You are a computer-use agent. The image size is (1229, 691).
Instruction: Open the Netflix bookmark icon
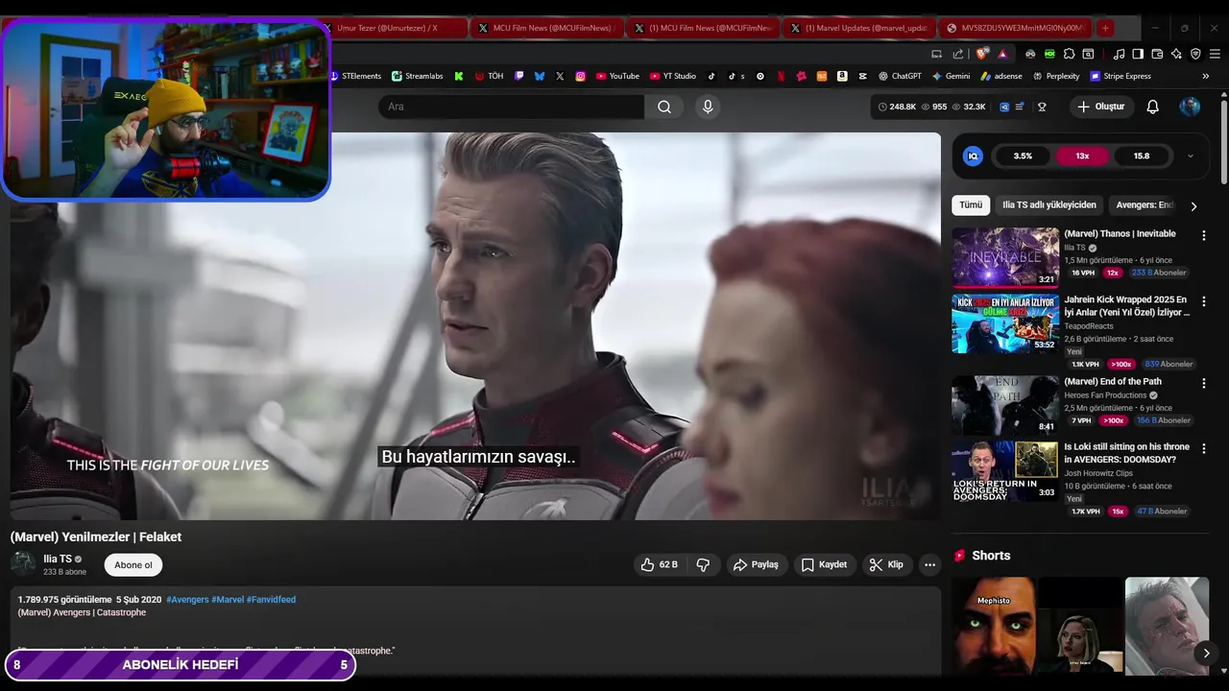(781, 76)
